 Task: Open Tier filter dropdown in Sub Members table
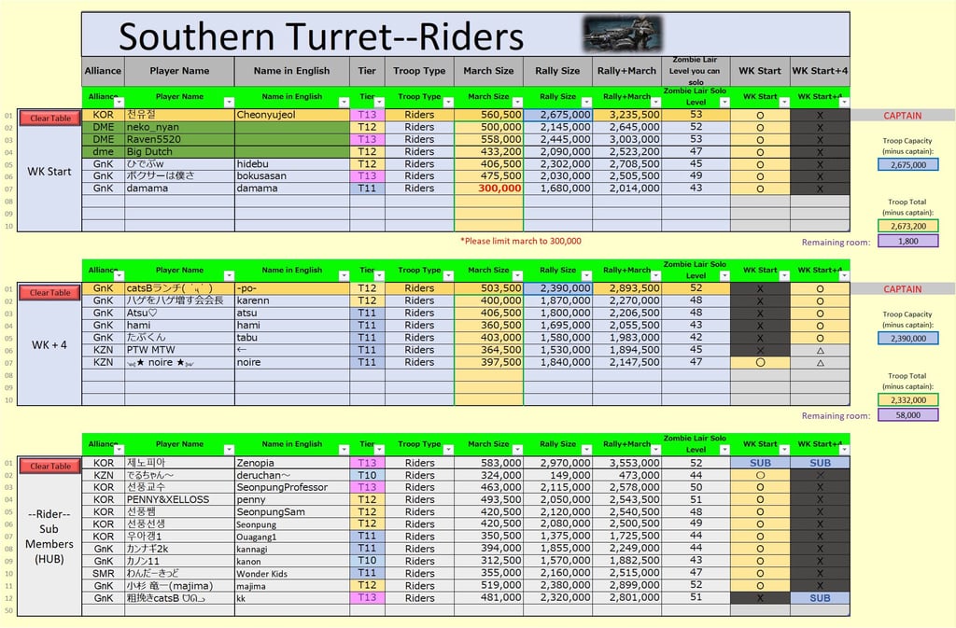pyautogui.click(x=379, y=450)
